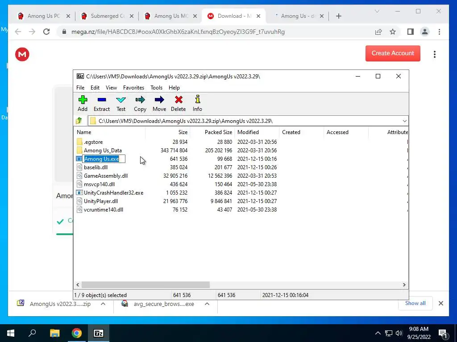Click the Extract toolbar icon

102,103
